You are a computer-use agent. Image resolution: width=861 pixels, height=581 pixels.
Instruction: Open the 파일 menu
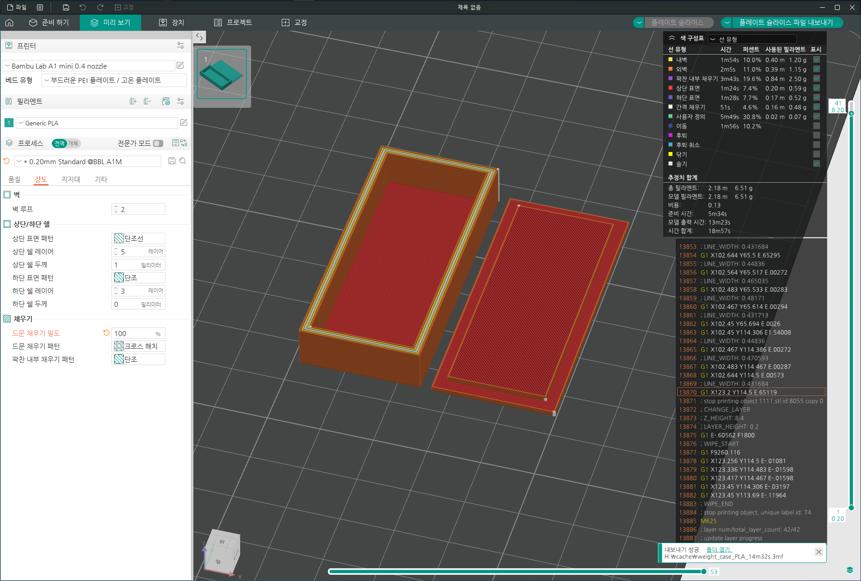click(x=17, y=7)
